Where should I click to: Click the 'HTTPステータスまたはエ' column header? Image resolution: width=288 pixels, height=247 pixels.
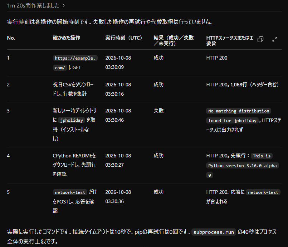[230, 40]
